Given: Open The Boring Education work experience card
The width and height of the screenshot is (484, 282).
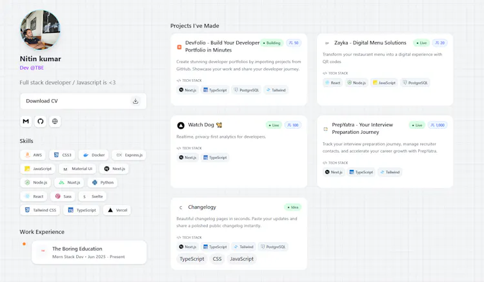Looking at the screenshot, I should click(89, 252).
